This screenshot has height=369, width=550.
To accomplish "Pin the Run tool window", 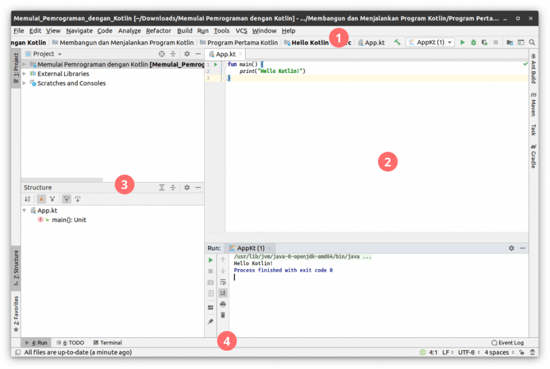I will [x=210, y=321].
